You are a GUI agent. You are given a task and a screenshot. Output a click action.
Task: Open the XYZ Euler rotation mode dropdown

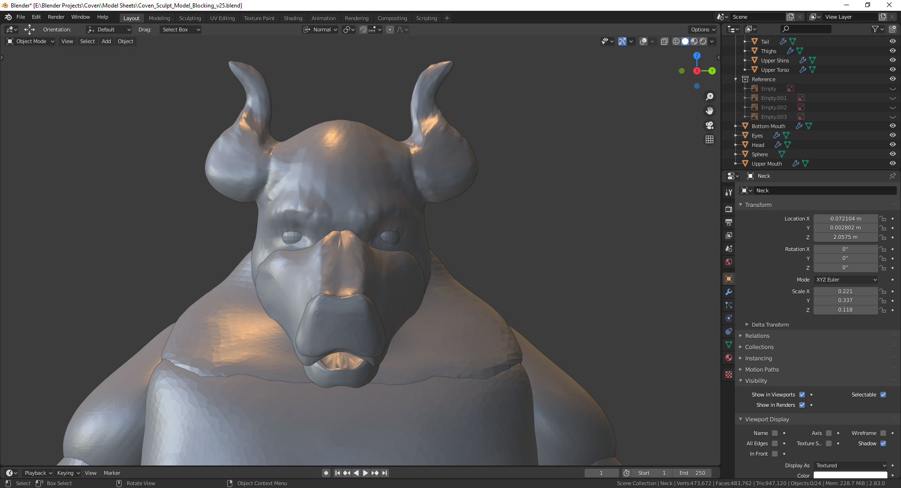845,279
